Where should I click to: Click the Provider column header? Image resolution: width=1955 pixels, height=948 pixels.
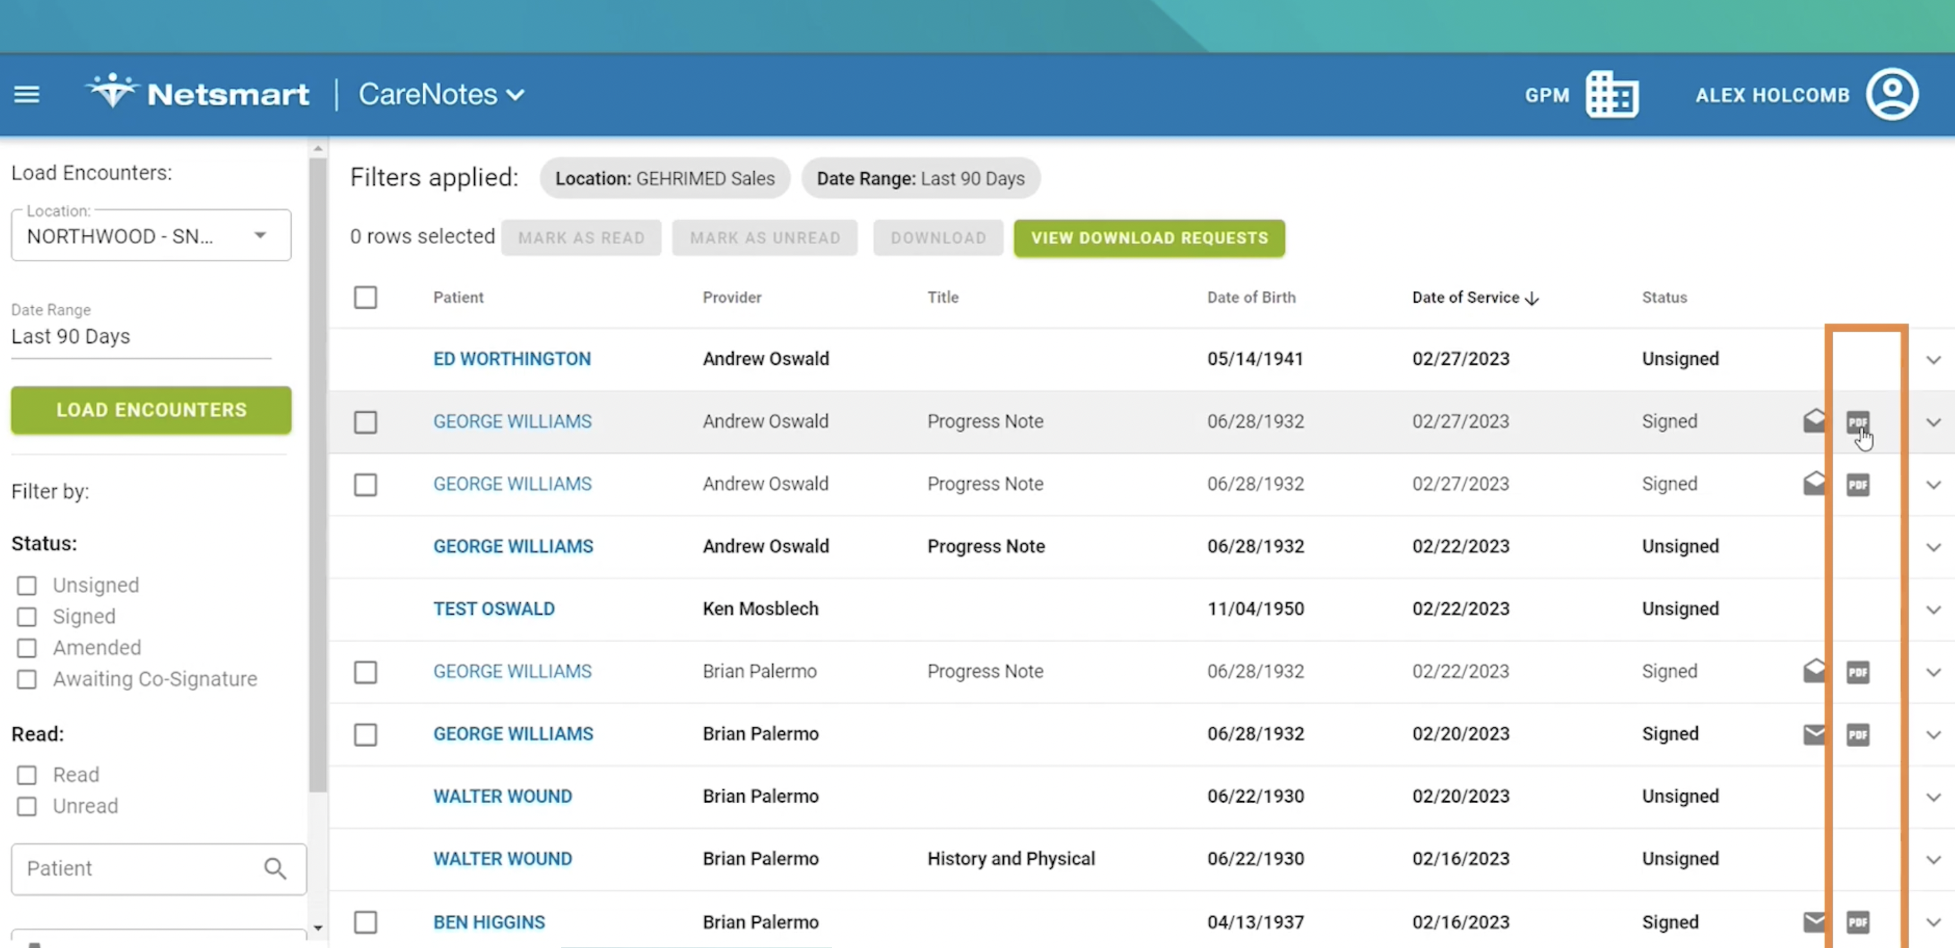731,297
